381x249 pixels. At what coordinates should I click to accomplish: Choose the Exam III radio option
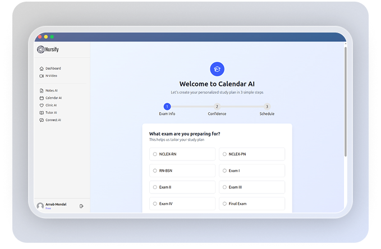coord(224,187)
